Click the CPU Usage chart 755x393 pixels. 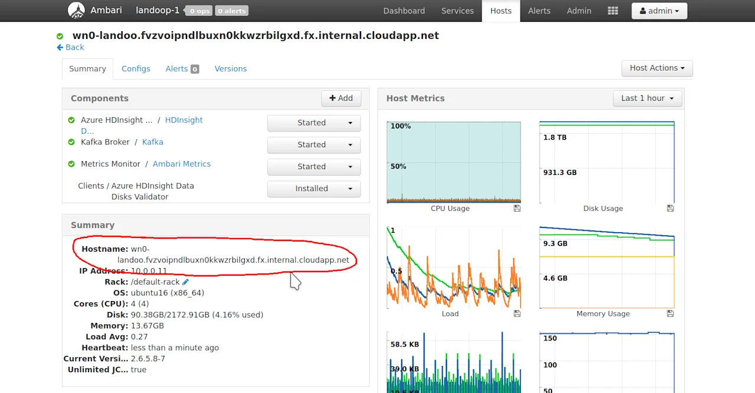pos(454,162)
